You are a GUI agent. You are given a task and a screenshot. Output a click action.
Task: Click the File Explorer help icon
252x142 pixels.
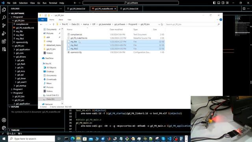pos(221,20)
